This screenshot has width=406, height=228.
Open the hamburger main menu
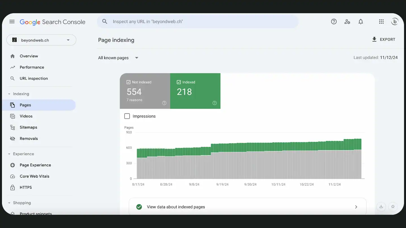[x=12, y=22]
